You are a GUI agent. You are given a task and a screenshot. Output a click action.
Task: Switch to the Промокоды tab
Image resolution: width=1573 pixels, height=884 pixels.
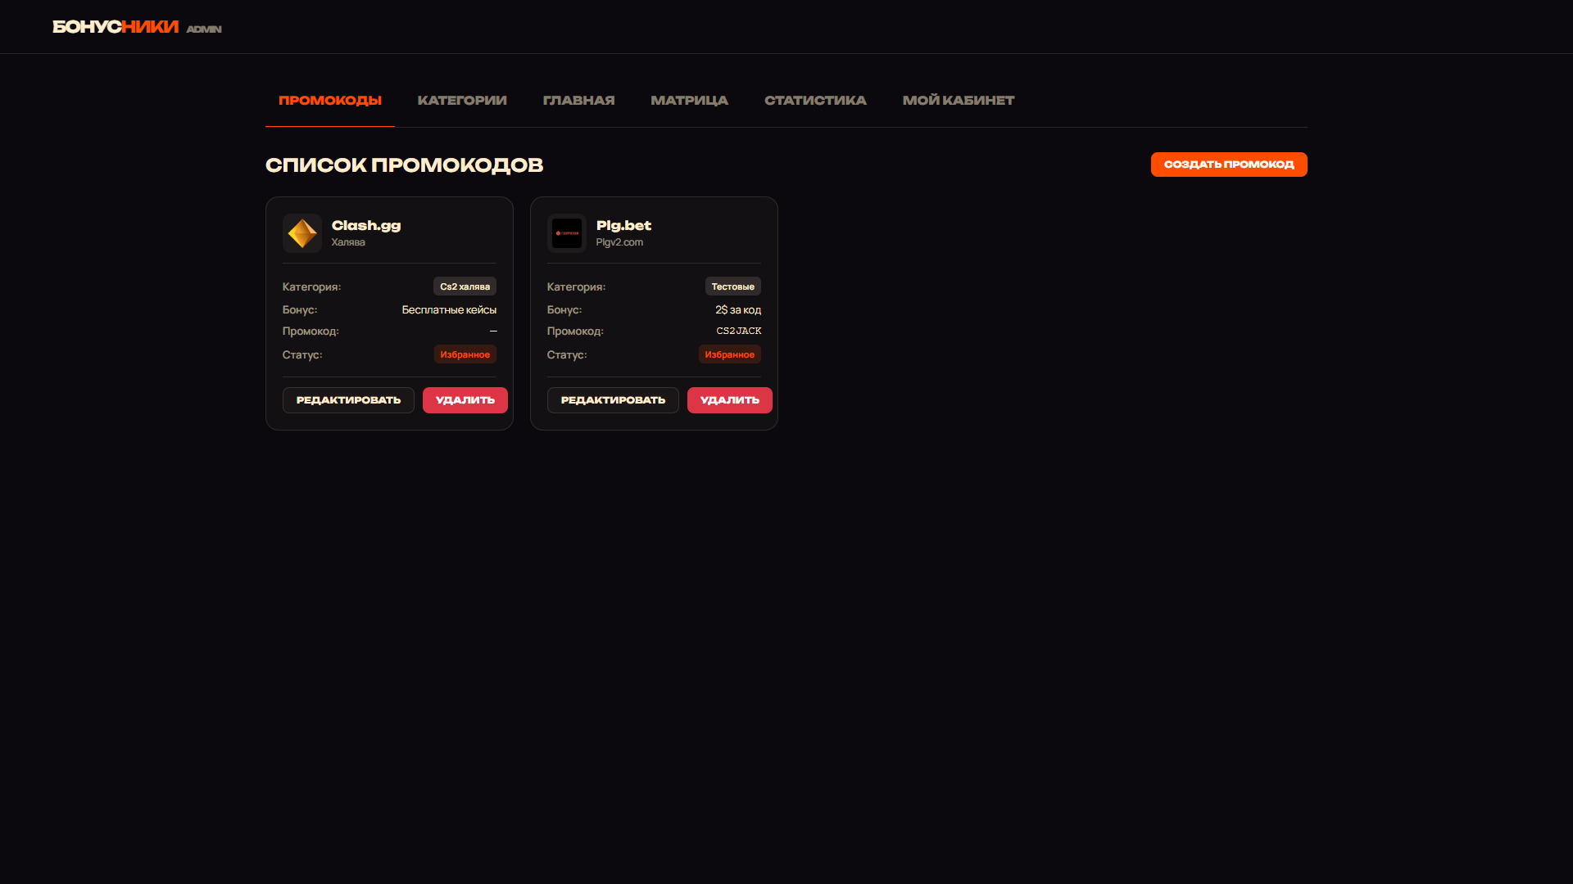click(x=330, y=100)
